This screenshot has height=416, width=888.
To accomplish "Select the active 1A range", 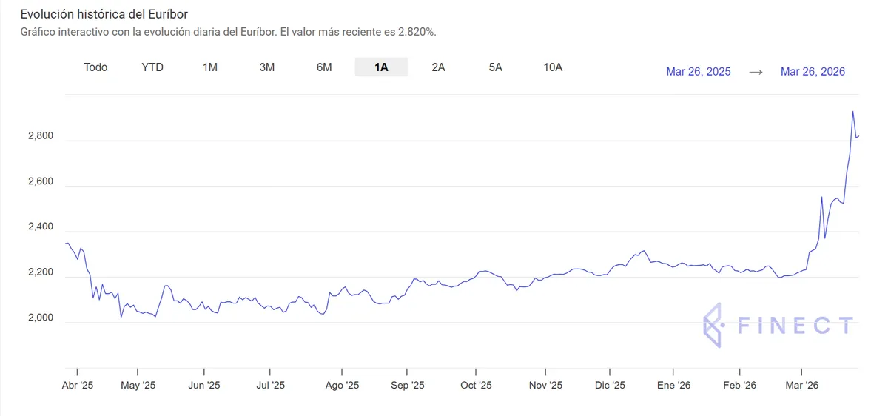I will [381, 67].
